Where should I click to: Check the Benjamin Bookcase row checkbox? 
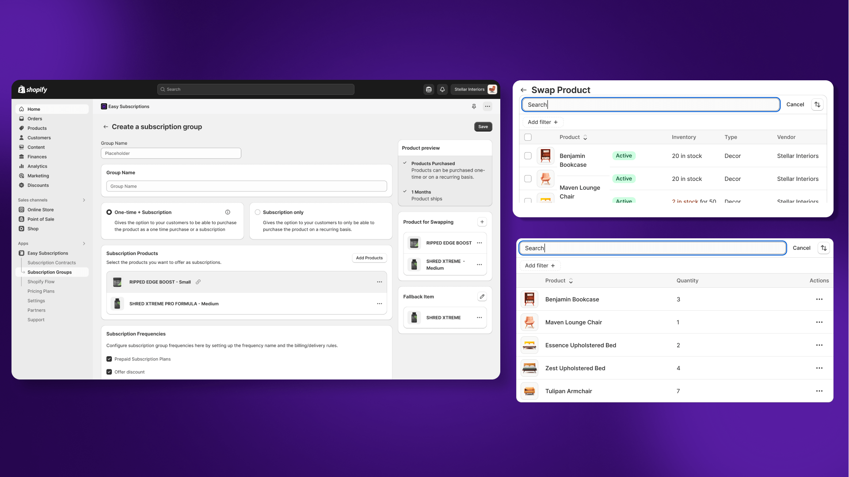[x=528, y=156]
